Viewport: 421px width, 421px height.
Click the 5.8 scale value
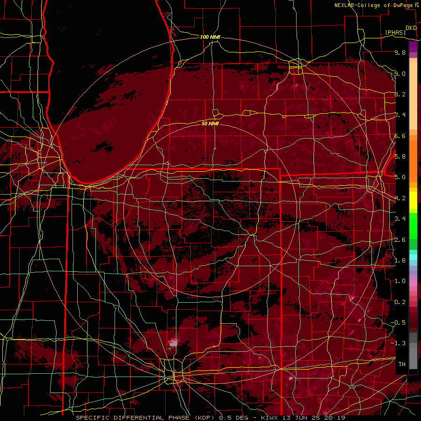pyautogui.click(x=400, y=157)
